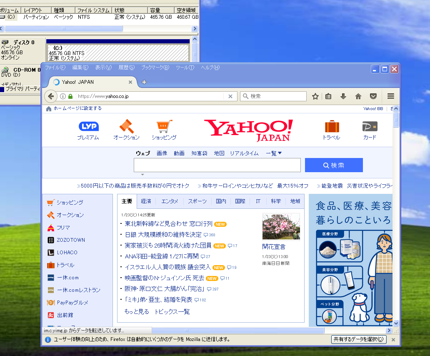Open the ファイル menu in Firefox
Image resolution: width=430 pixels, height=356 pixels.
point(55,68)
